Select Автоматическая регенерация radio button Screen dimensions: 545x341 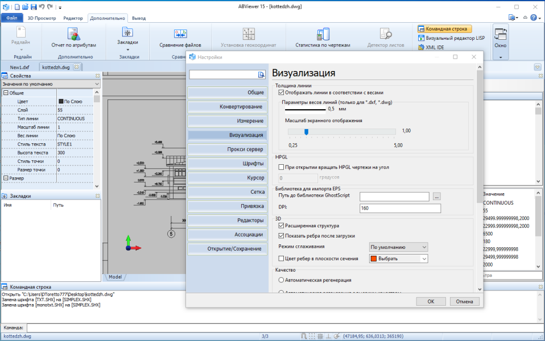point(281,280)
